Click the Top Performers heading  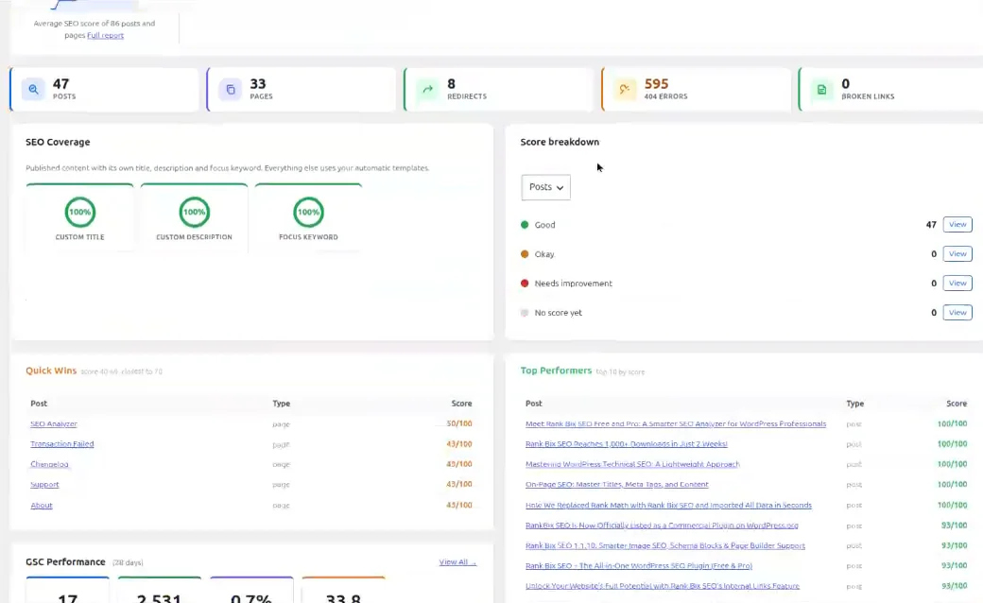(556, 370)
